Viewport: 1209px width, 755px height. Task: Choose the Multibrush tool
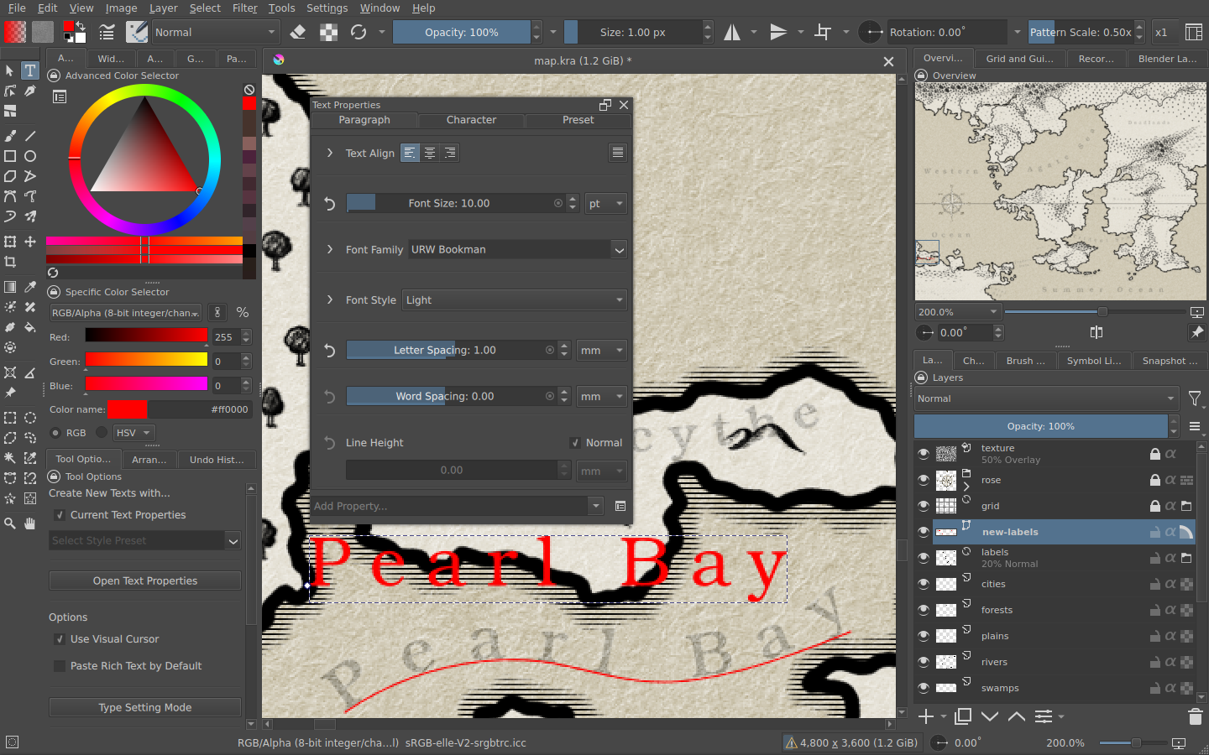tap(30, 216)
